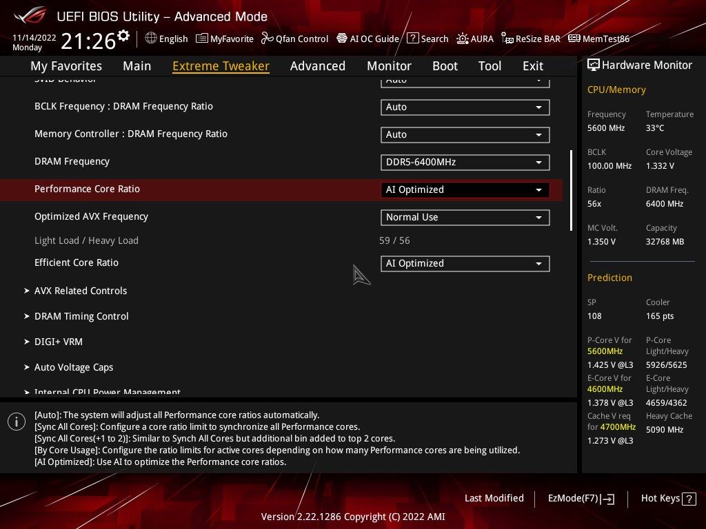706x529 pixels.
Task: Click the Prediction heading
Action: click(609, 278)
